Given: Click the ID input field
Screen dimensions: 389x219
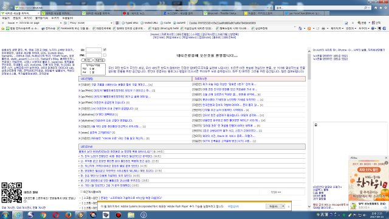Looking at the screenshot, I should 94,50.
